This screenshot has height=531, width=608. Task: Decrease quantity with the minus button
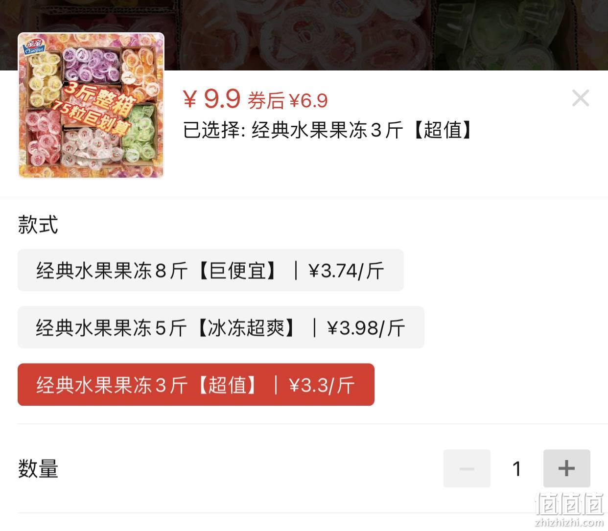[467, 468]
